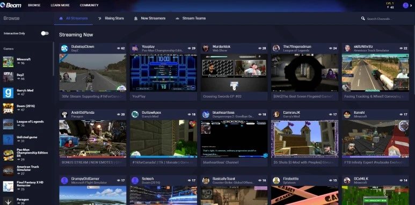Image resolution: width=415 pixels, height=205 pixels.
Task: Open the BasicallyToast channel name link
Action: click(x=224, y=179)
